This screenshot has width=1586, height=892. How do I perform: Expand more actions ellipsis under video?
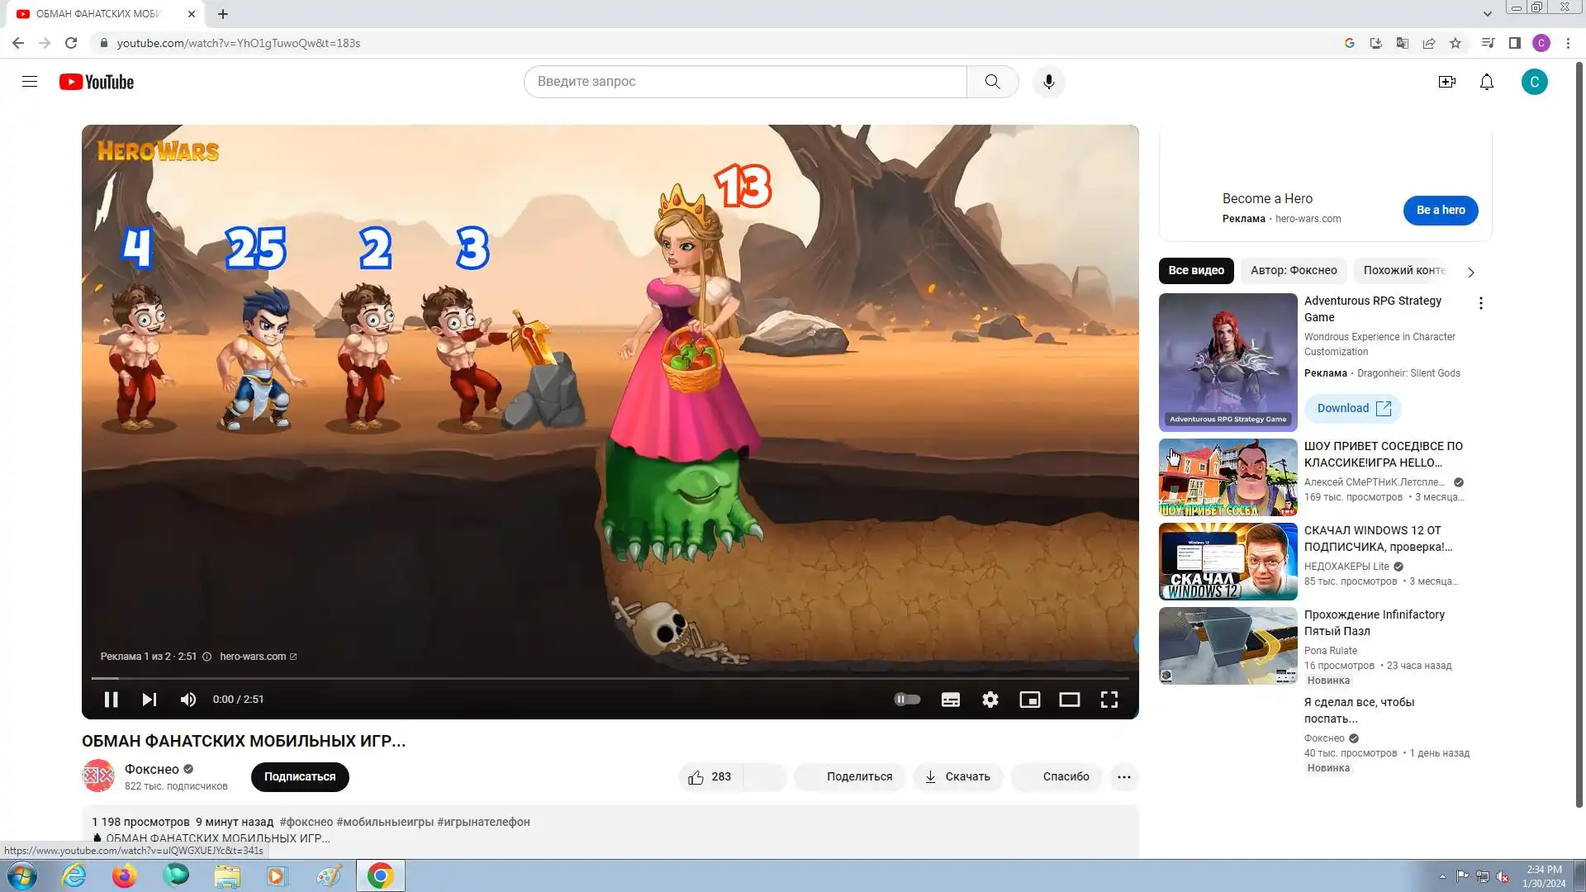click(x=1123, y=777)
